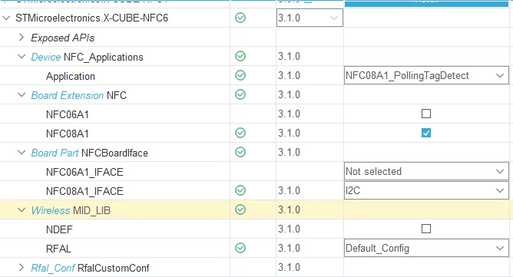
Task: Select the NFC08A1_IFACE row label
Action: (x=84, y=191)
